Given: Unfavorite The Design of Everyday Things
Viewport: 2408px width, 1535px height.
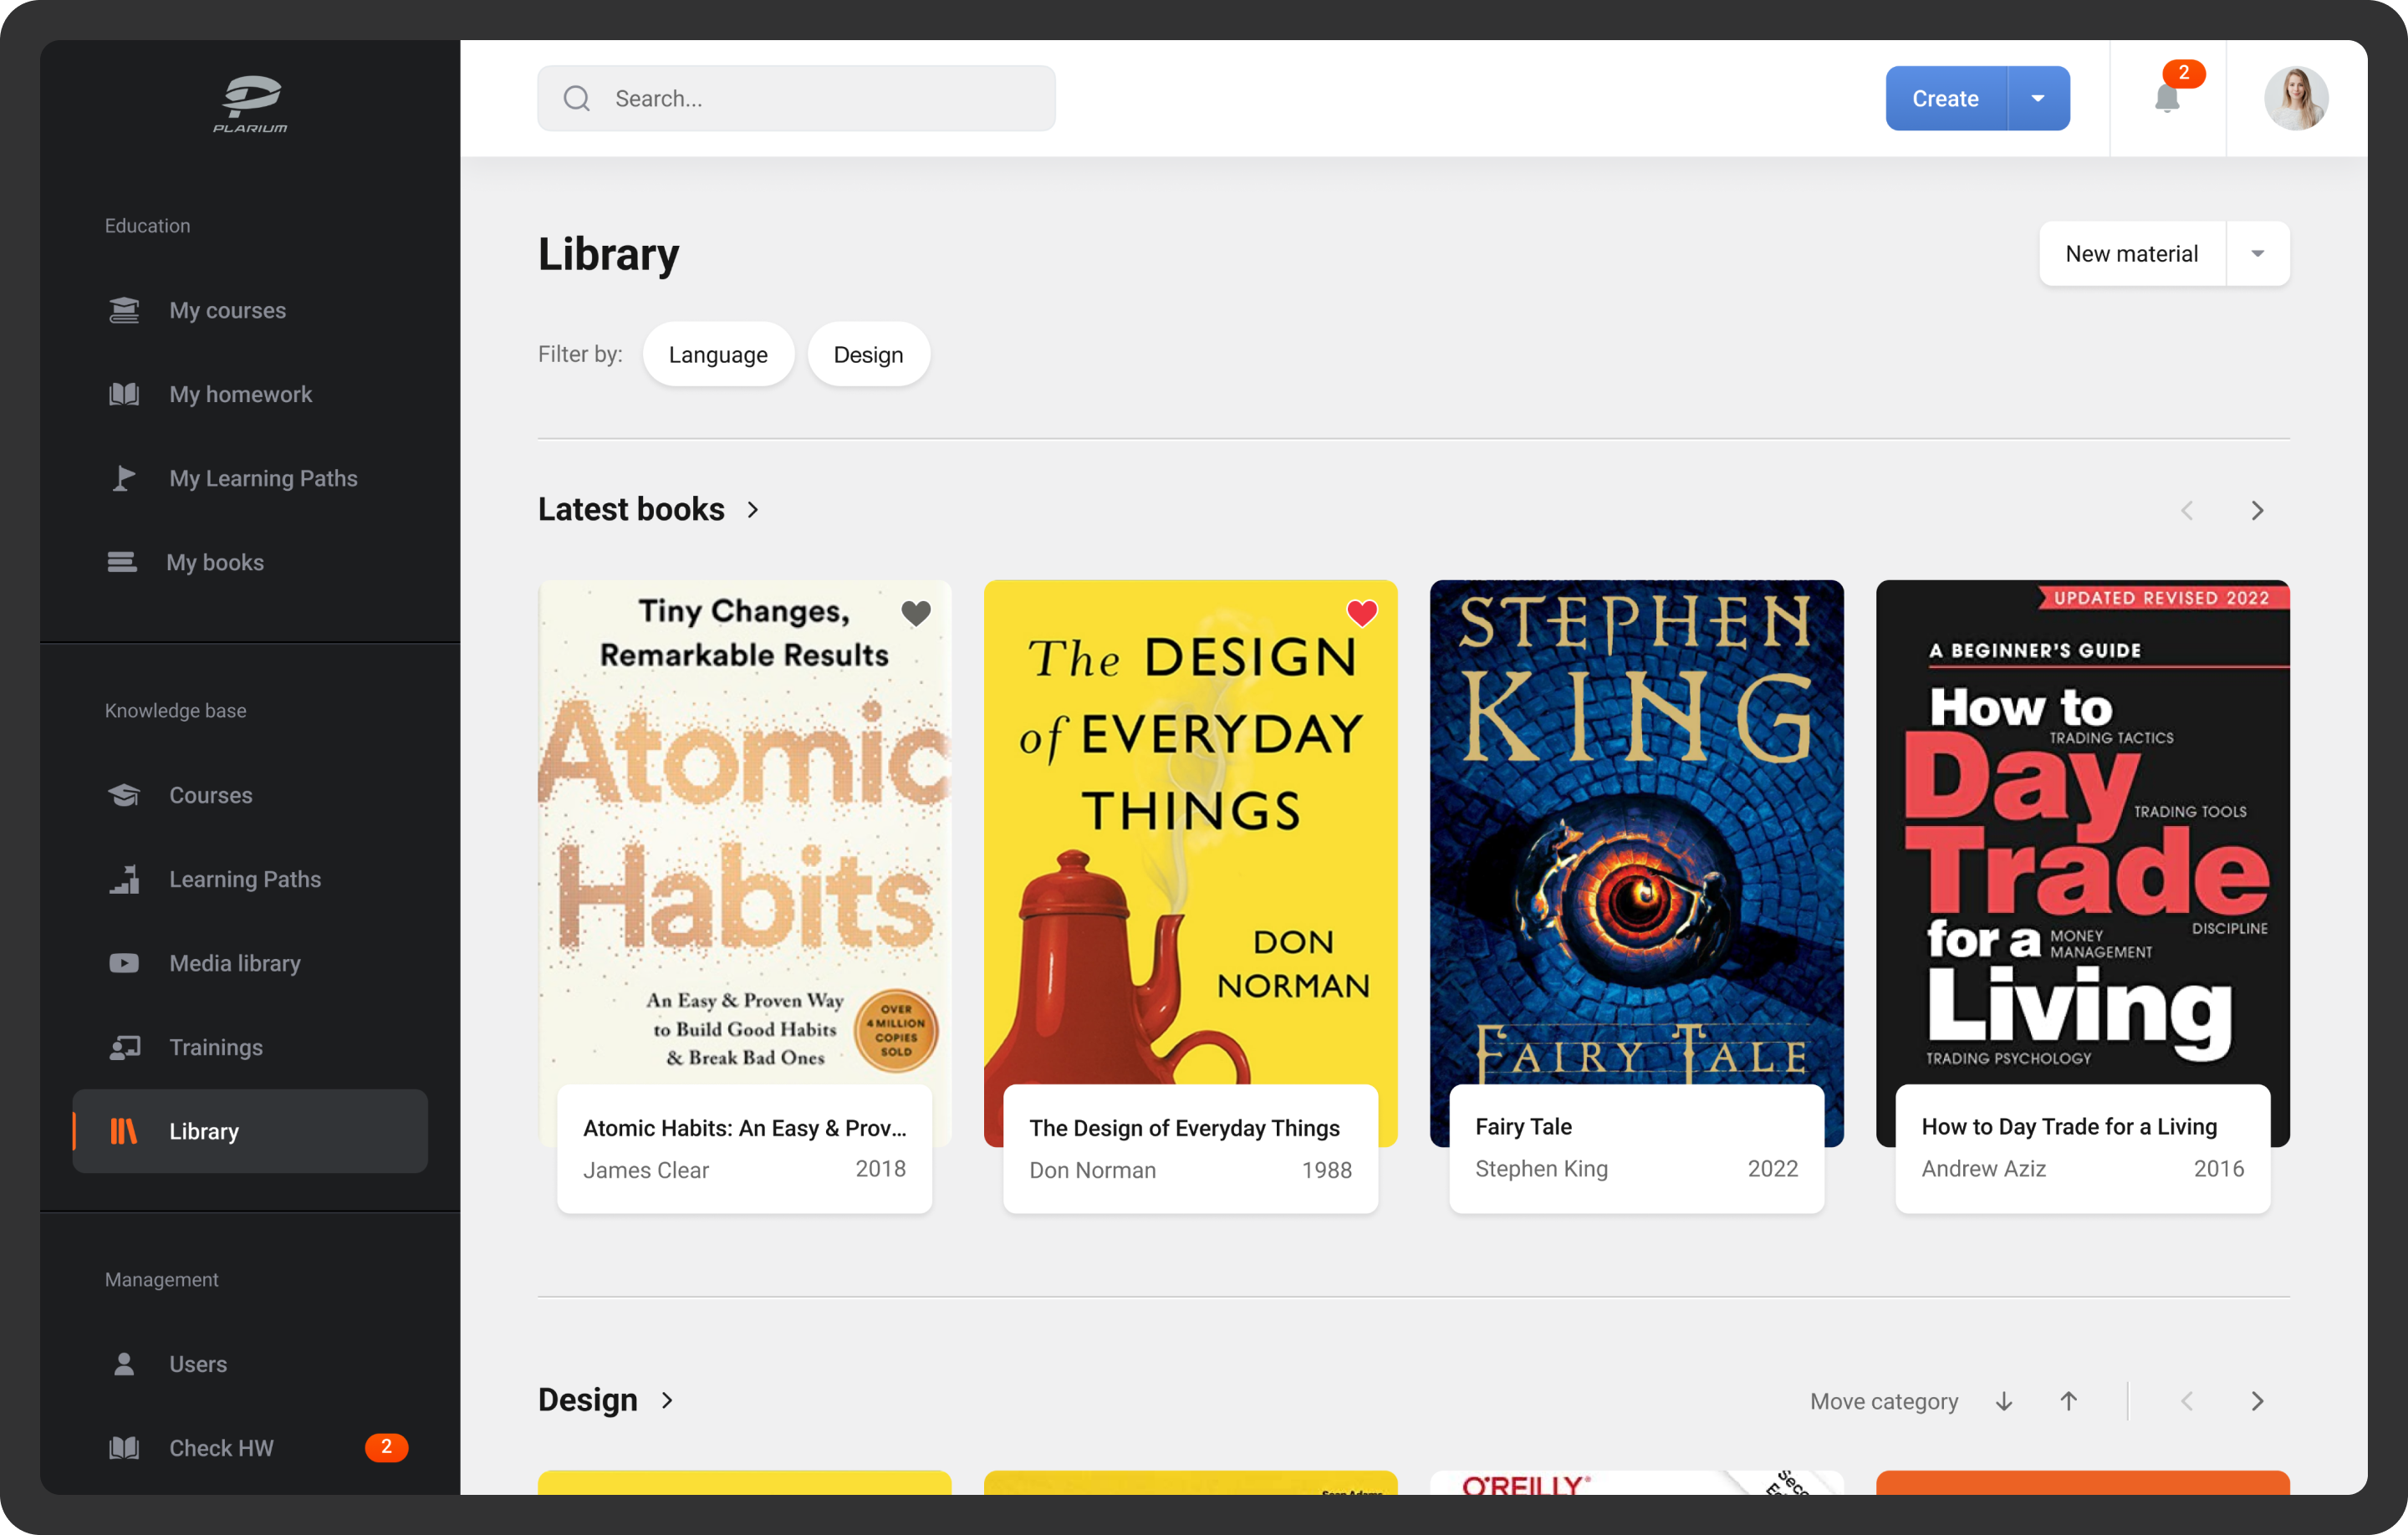Looking at the screenshot, I should [1362, 613].
